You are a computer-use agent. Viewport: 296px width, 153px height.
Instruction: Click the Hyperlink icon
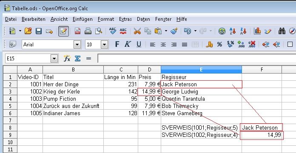222,31
